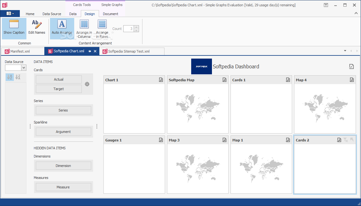Click the export icon on Map 3
361x206 pixels.
[224, 140]
